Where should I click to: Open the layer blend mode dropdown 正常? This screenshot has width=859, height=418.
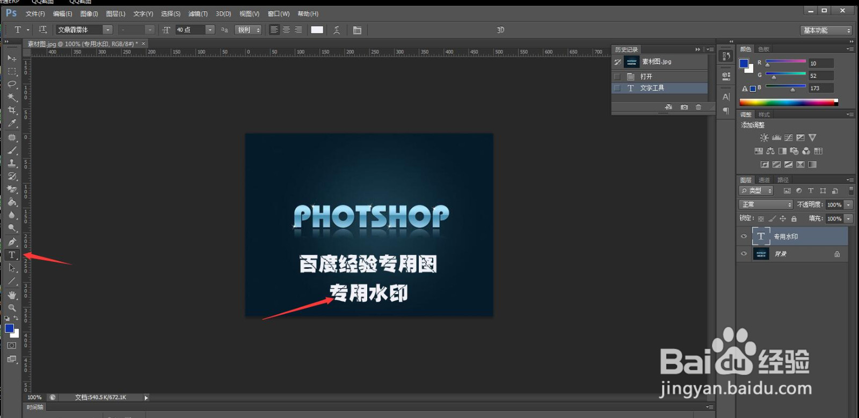click(x=766, y=204)
